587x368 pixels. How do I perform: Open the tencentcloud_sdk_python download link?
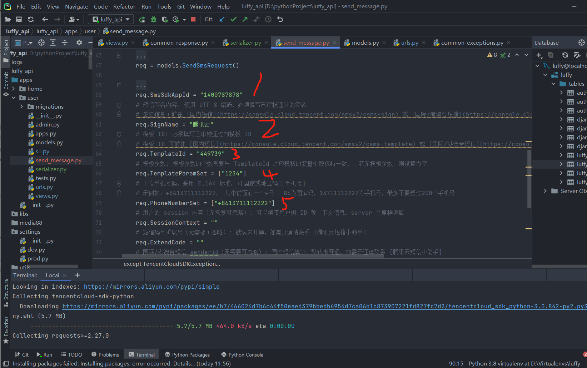pyautogui.click(x=324, y=306)
